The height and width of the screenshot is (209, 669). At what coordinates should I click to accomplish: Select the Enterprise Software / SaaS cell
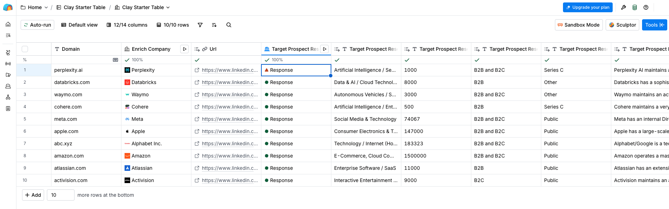(366, 168)
